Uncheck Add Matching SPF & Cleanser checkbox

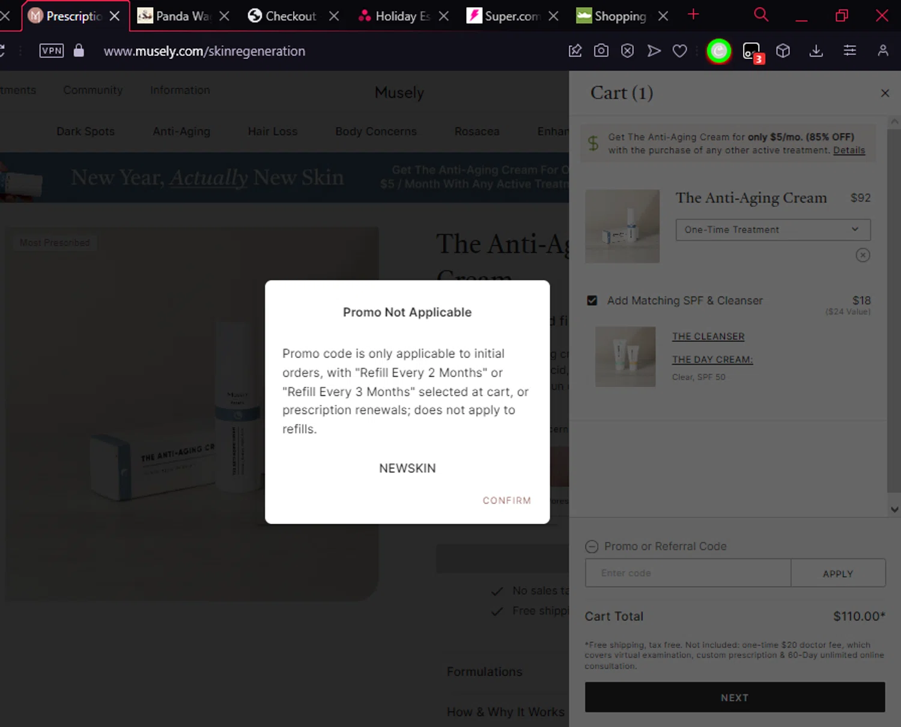592,300
